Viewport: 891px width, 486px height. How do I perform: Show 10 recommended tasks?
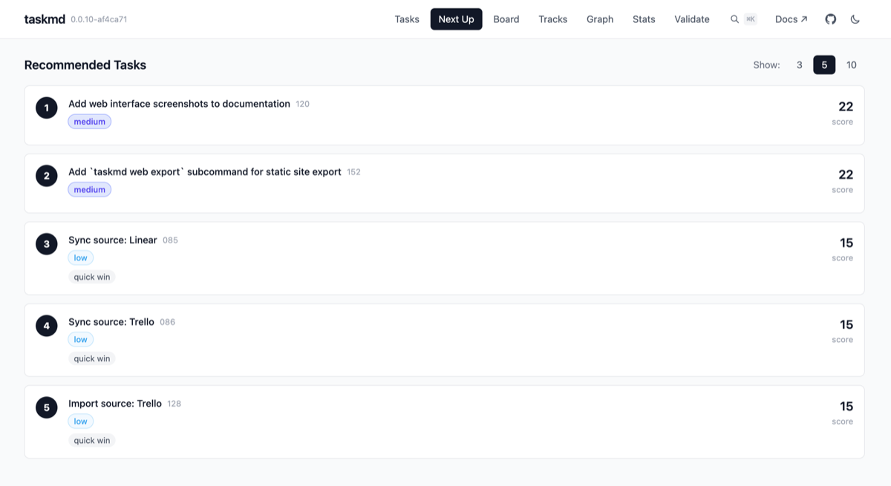pos(851,65)
